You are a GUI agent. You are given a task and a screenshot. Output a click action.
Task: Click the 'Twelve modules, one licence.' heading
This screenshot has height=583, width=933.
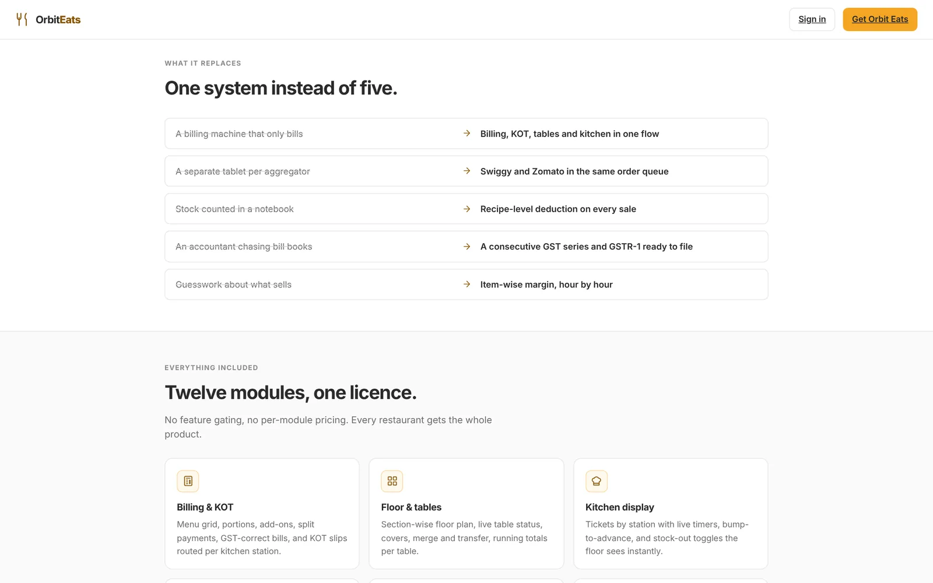(290, 392)
